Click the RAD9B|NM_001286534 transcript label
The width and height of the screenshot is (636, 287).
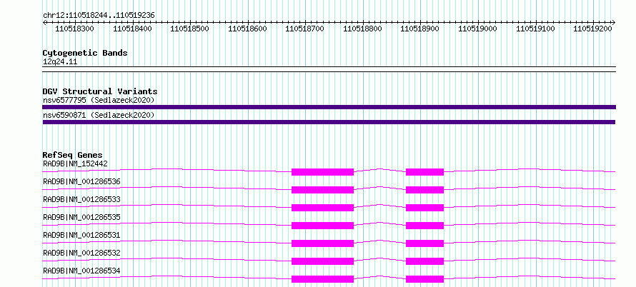point(81,271)
